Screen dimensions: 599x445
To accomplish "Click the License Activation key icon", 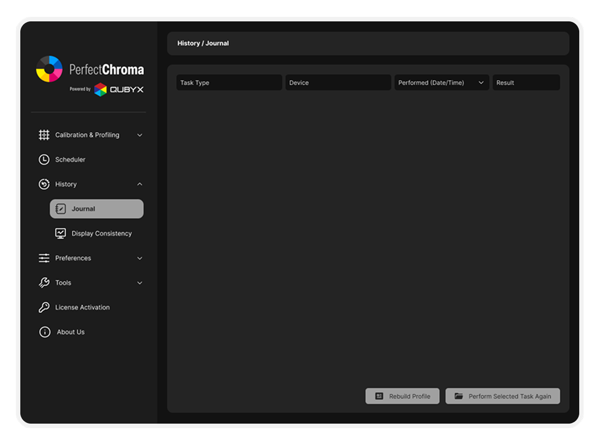I will (x=44, y=307).
